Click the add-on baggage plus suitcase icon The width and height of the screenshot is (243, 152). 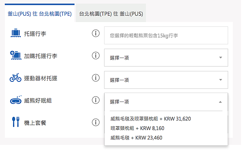point(16,55)
